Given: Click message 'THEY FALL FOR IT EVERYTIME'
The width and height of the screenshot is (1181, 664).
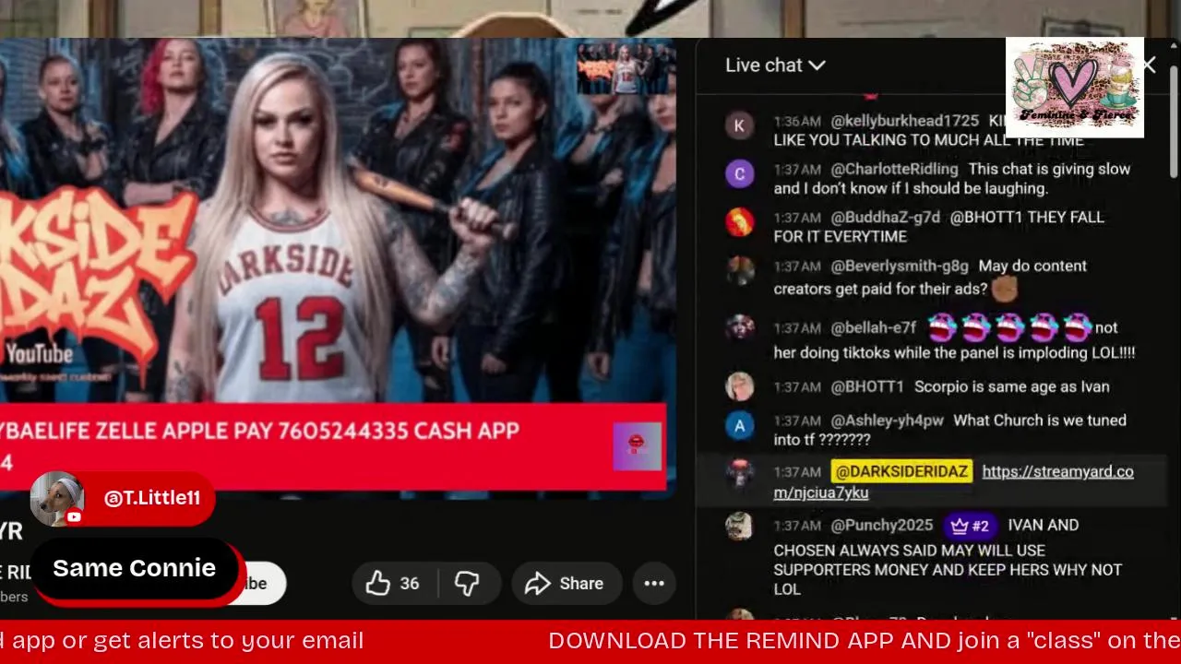Looking at the screenshot, I should [x=939, y=227].
